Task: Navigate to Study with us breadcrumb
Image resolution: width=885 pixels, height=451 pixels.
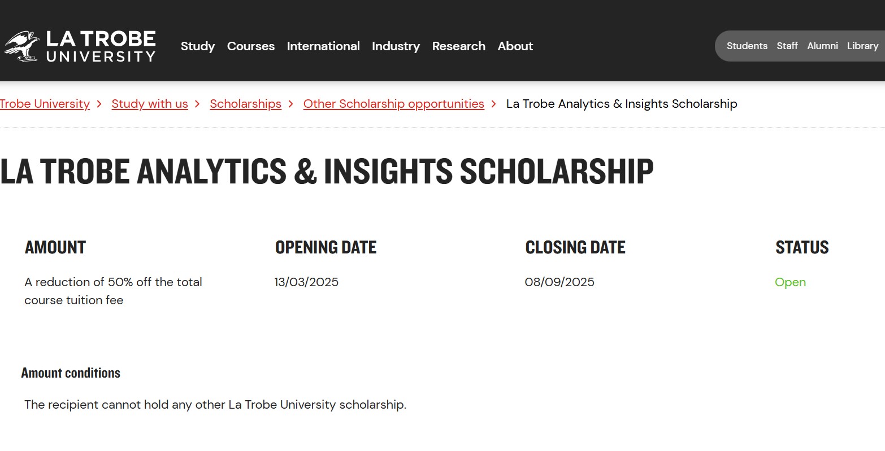Action: pos(150,104)
